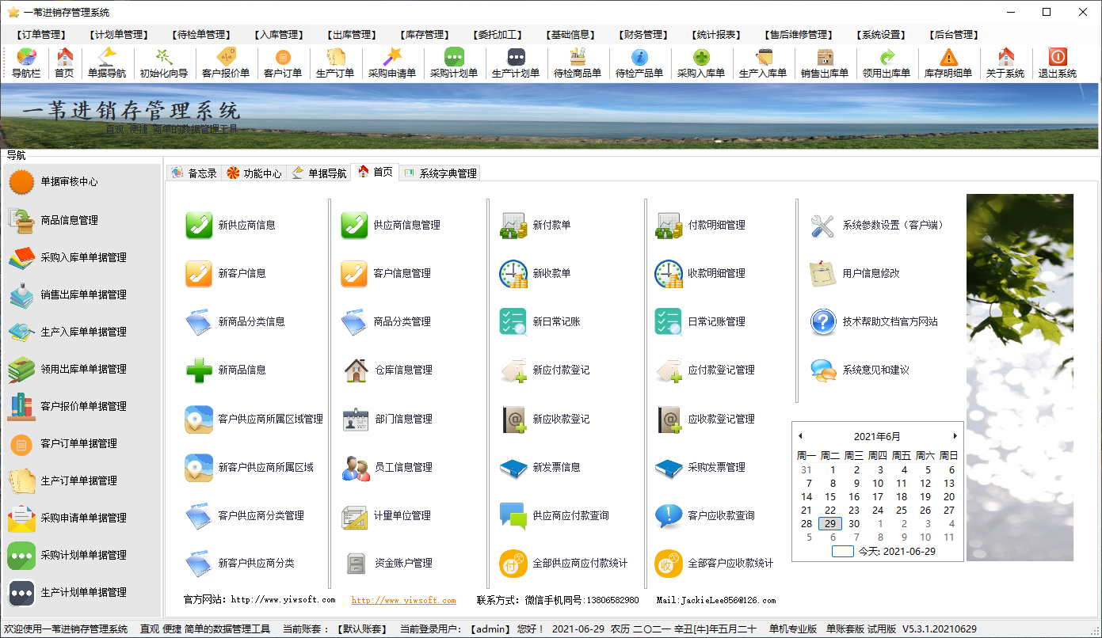Open the 【库存管理】 menu
The width and height of the screenshot is (1102, 638).
click(x=424, y=35)
